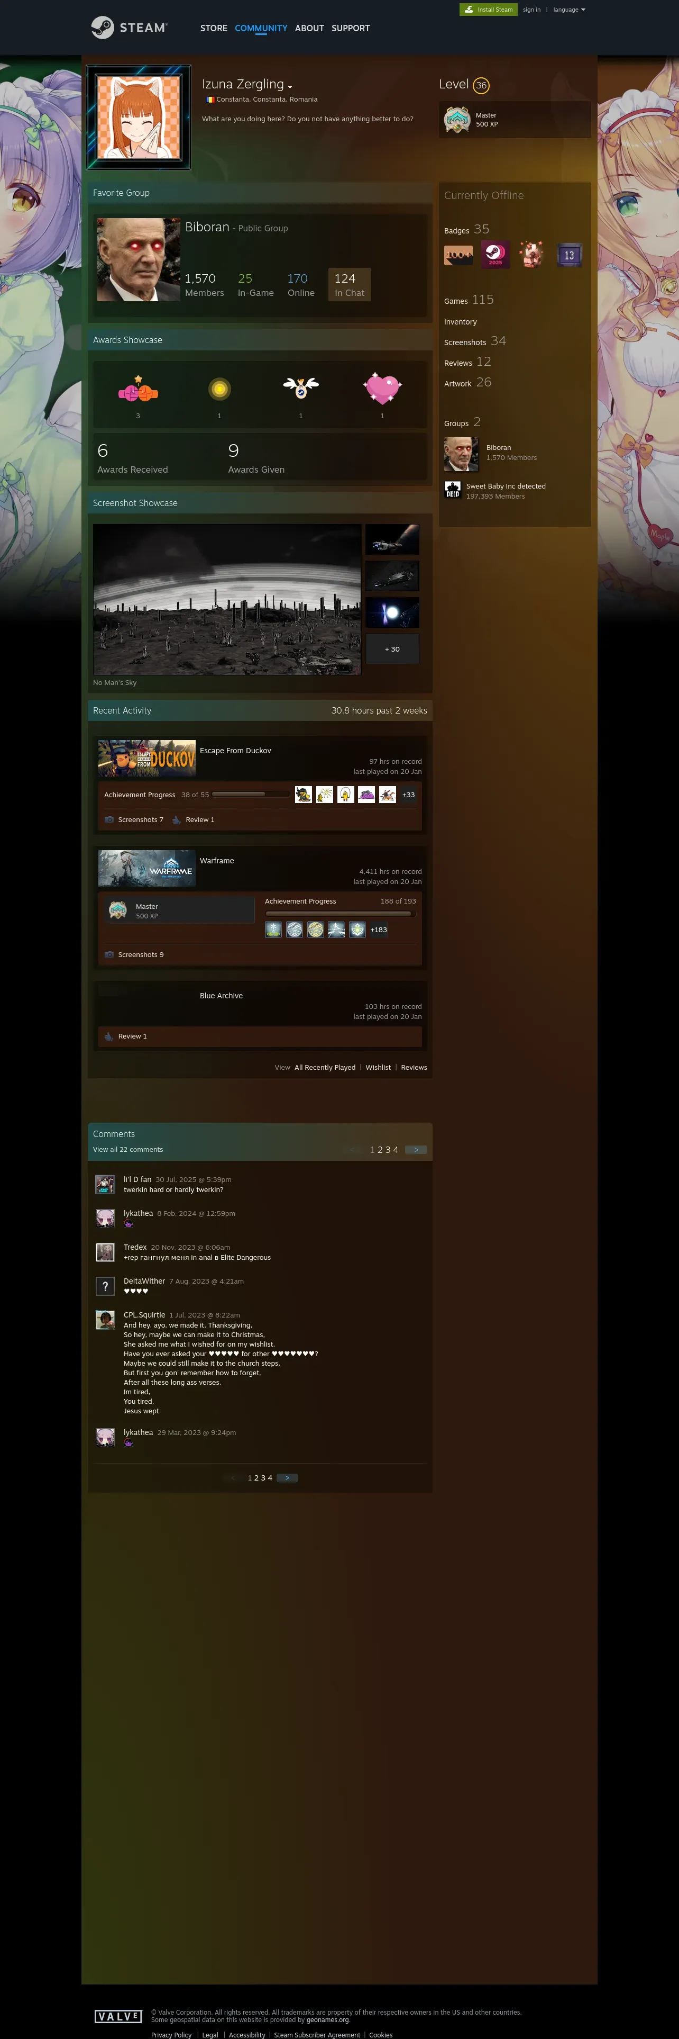Click the 124 In Chat button

(350, 284)
